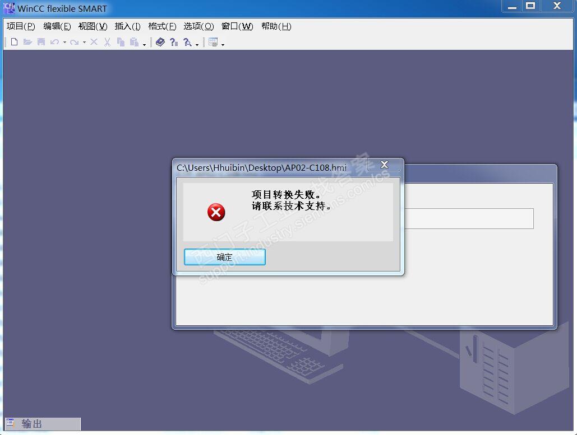
Task: Click the help search magnifier icon
Action: click(187, 42)
